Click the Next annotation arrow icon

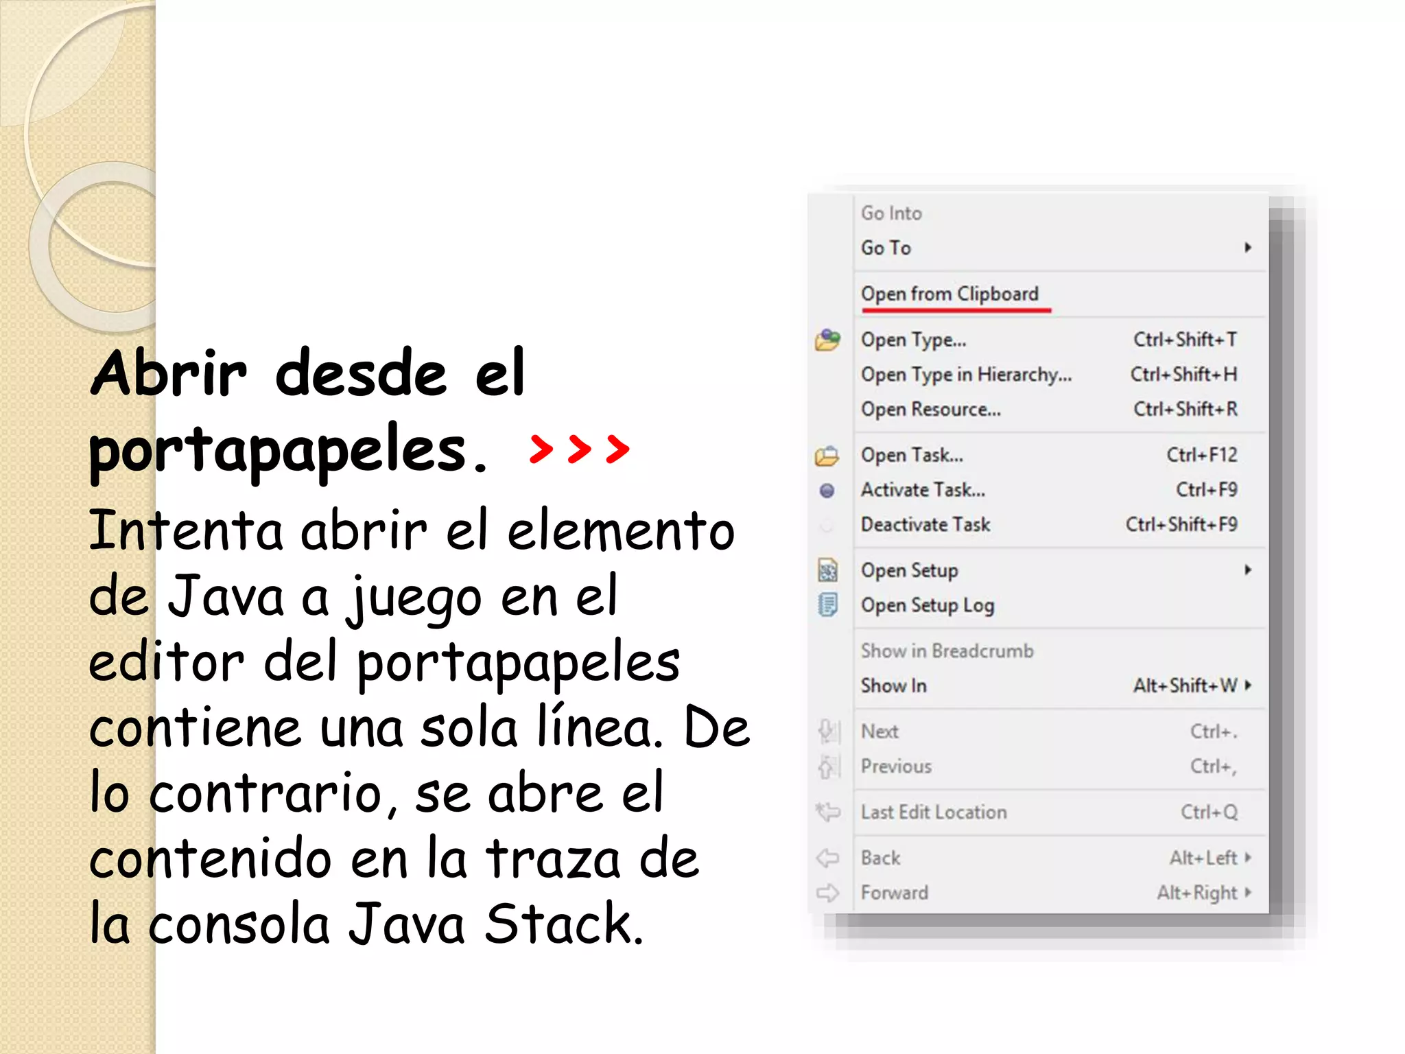828,731
